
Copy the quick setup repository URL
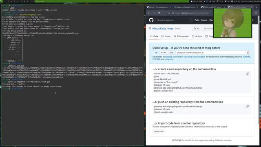tap(248, 53)
